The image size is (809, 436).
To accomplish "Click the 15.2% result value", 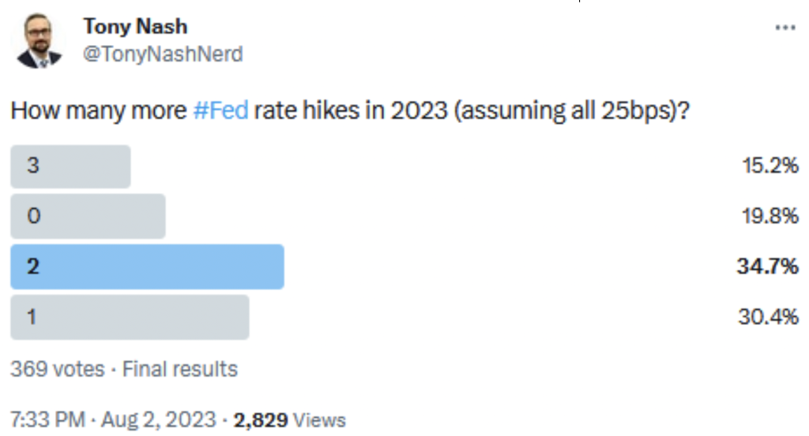I will tap(769, 166).
